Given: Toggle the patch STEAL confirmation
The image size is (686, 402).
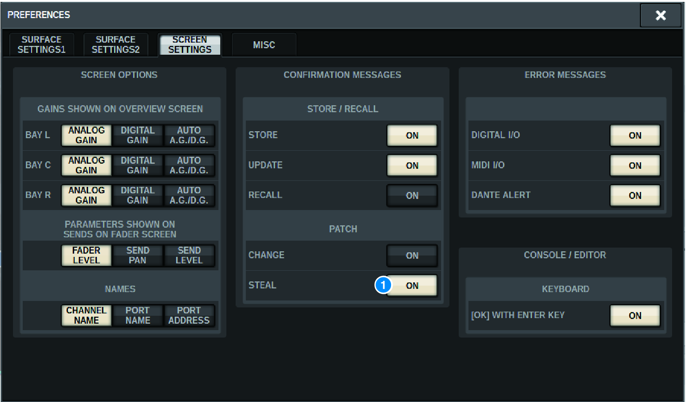Looking at the screenshot, I should (413, 286).
